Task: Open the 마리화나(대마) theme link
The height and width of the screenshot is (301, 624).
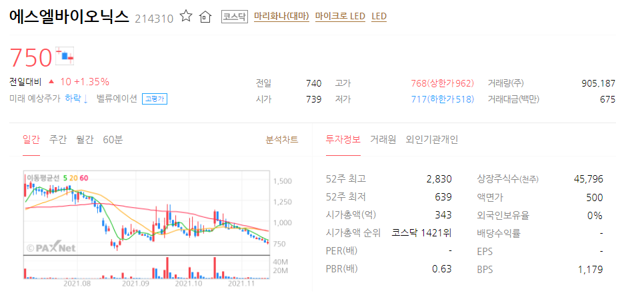Action: (x=281, y=17)
